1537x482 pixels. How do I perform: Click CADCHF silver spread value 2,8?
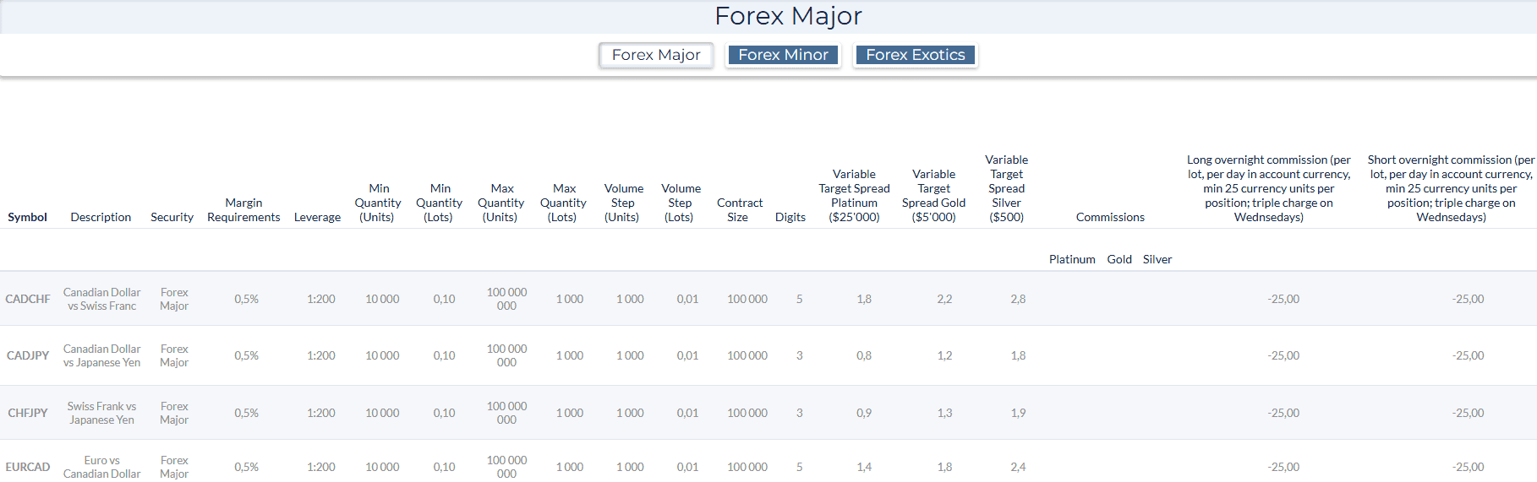(x=1018, y=299)
